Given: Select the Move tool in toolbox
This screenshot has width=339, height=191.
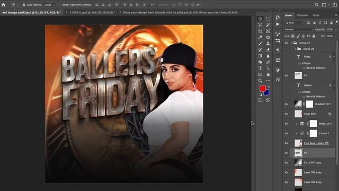Looking at the screenshot, I should pos(260,19).
